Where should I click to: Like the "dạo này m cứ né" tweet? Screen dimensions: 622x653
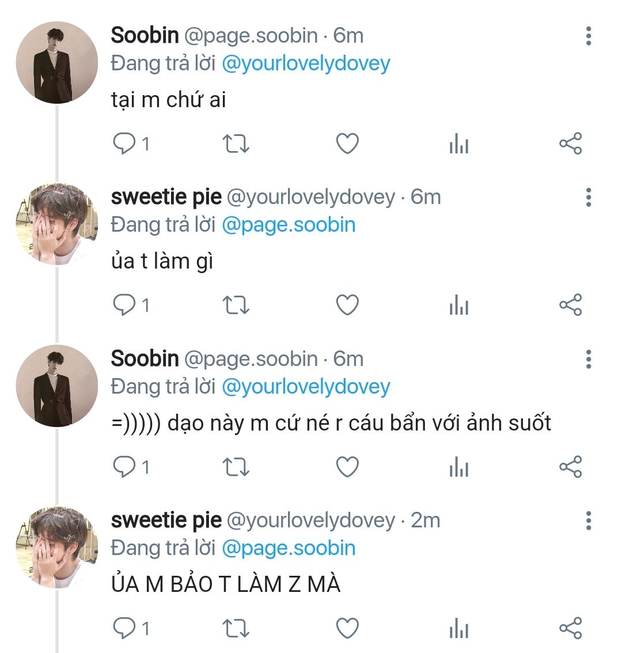click(x=347, y=466)
